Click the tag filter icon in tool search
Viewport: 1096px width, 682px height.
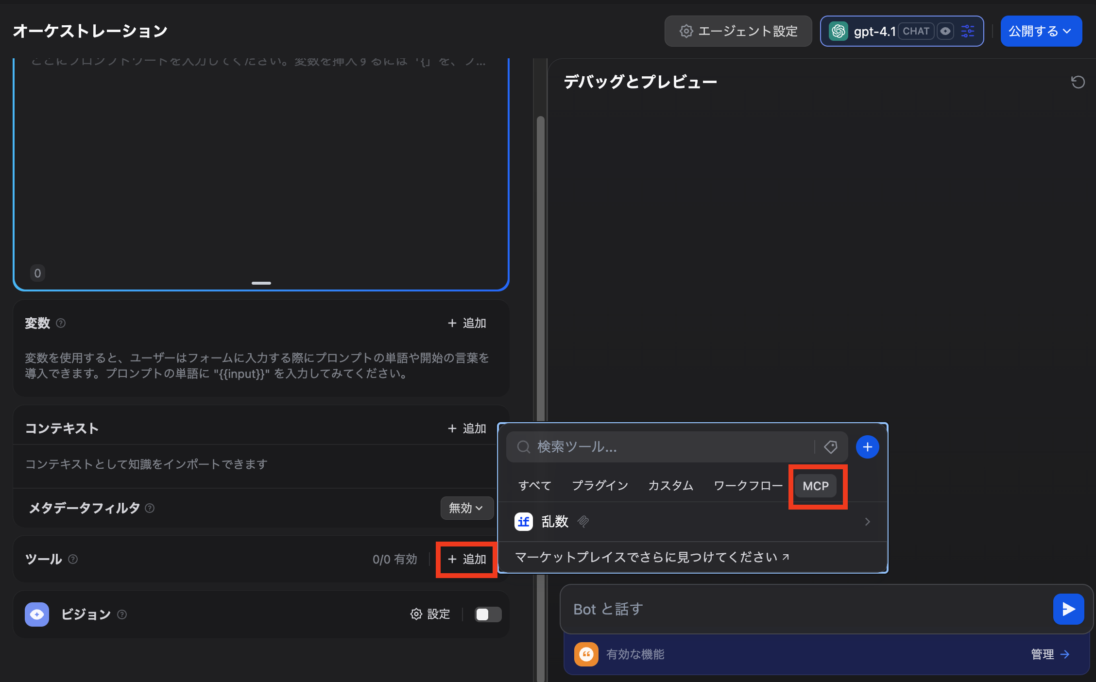click(x=831, y=447)
